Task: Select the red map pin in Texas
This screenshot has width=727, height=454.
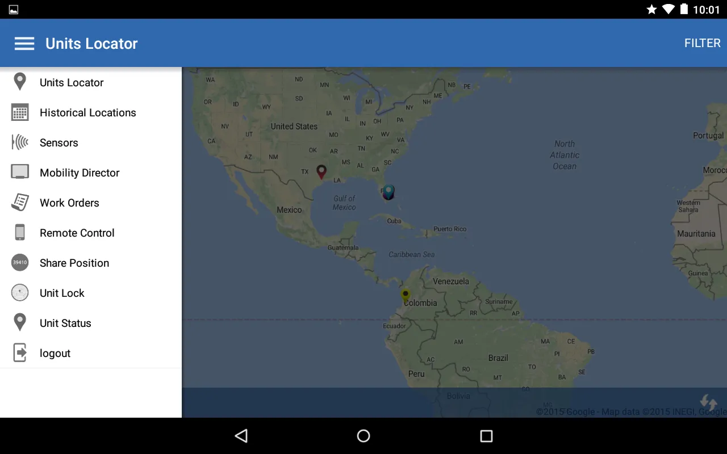Action: 321,171
